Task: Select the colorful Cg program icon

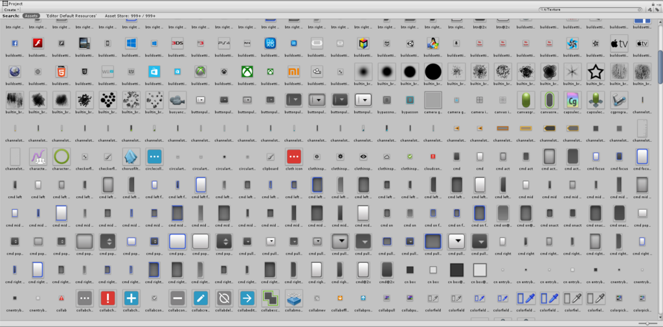Action: tap(572, 100)
